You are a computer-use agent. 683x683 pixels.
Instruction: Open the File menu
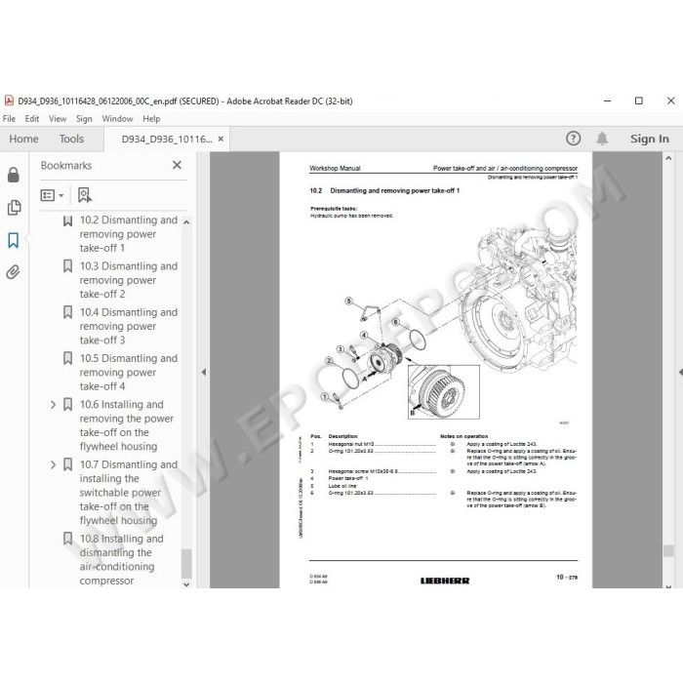click(9, 118)
